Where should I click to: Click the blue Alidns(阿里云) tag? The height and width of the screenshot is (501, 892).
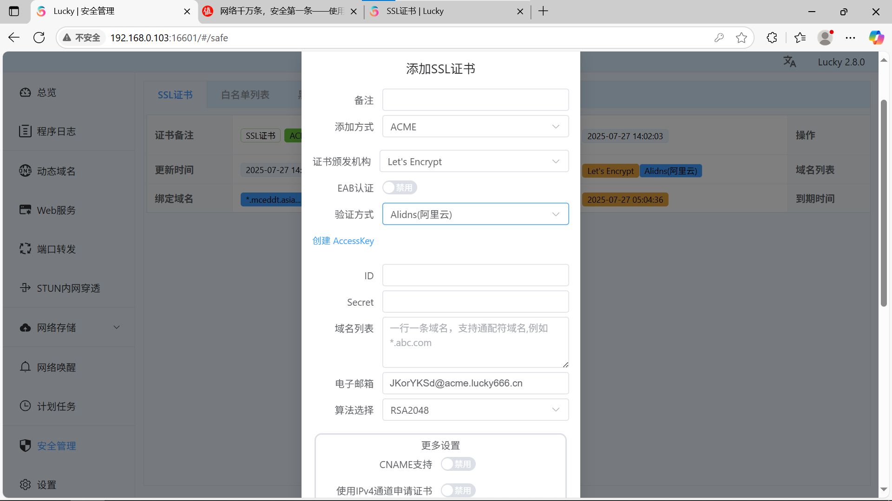point(670,171)
